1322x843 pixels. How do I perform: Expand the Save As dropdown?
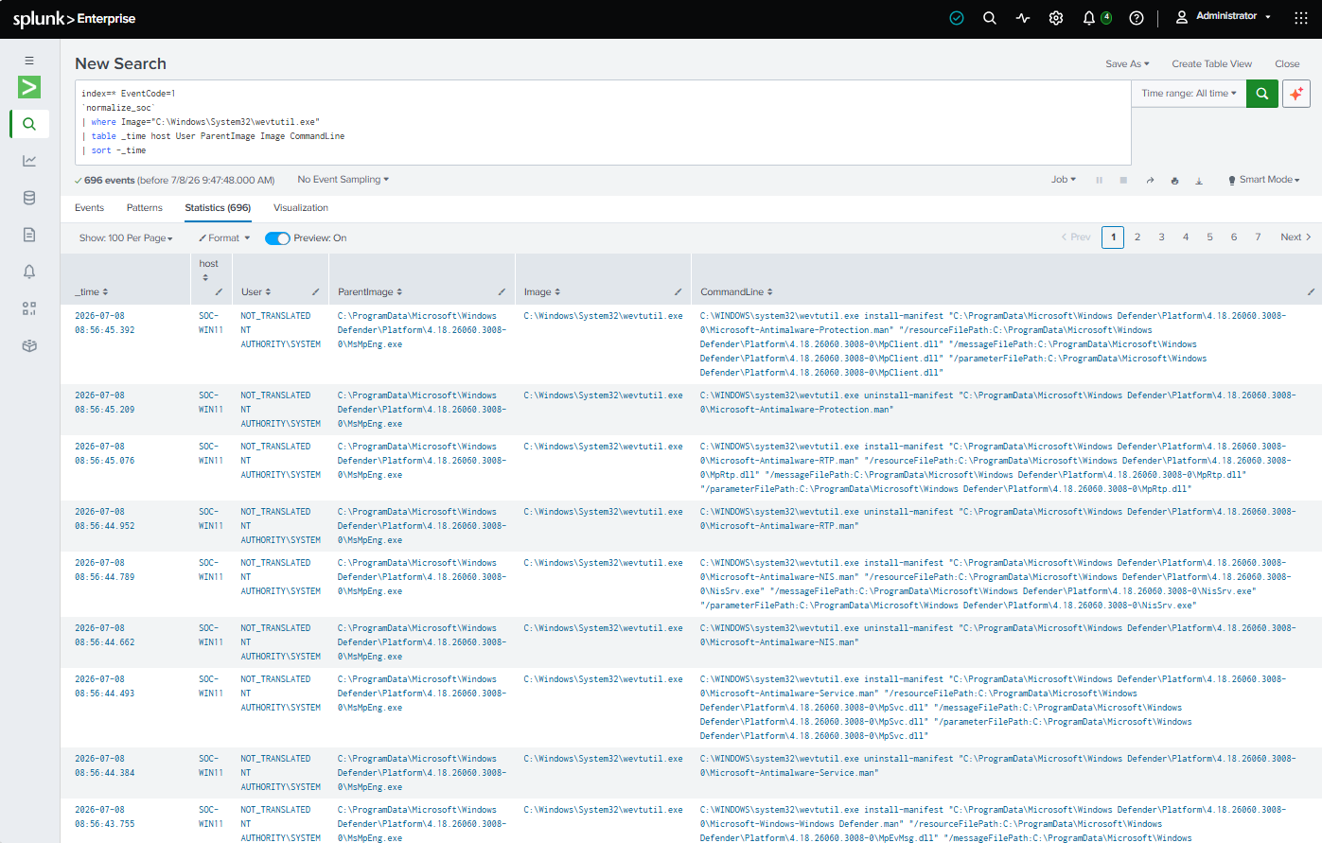(x=1127, y=64)
